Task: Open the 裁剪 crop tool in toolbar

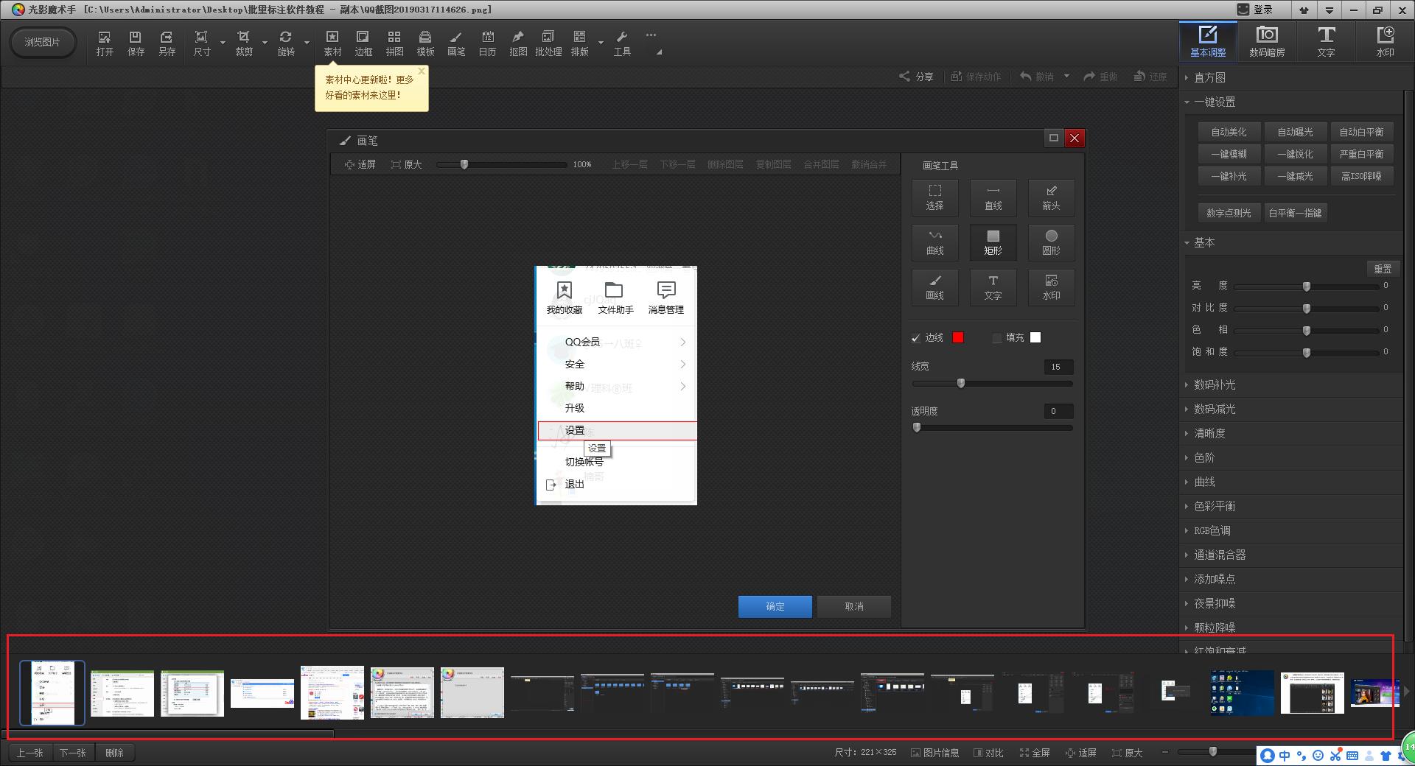Action: click(244, 43)
